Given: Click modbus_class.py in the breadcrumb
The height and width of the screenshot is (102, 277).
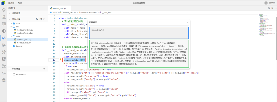Looking at the screenshot, I should 69,13.
